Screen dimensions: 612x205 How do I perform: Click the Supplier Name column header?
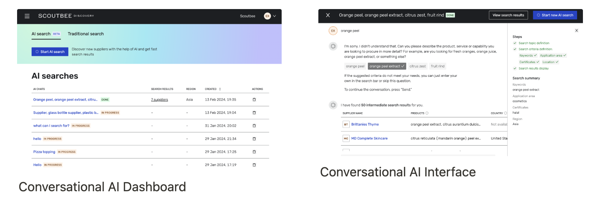pos(353,113)
